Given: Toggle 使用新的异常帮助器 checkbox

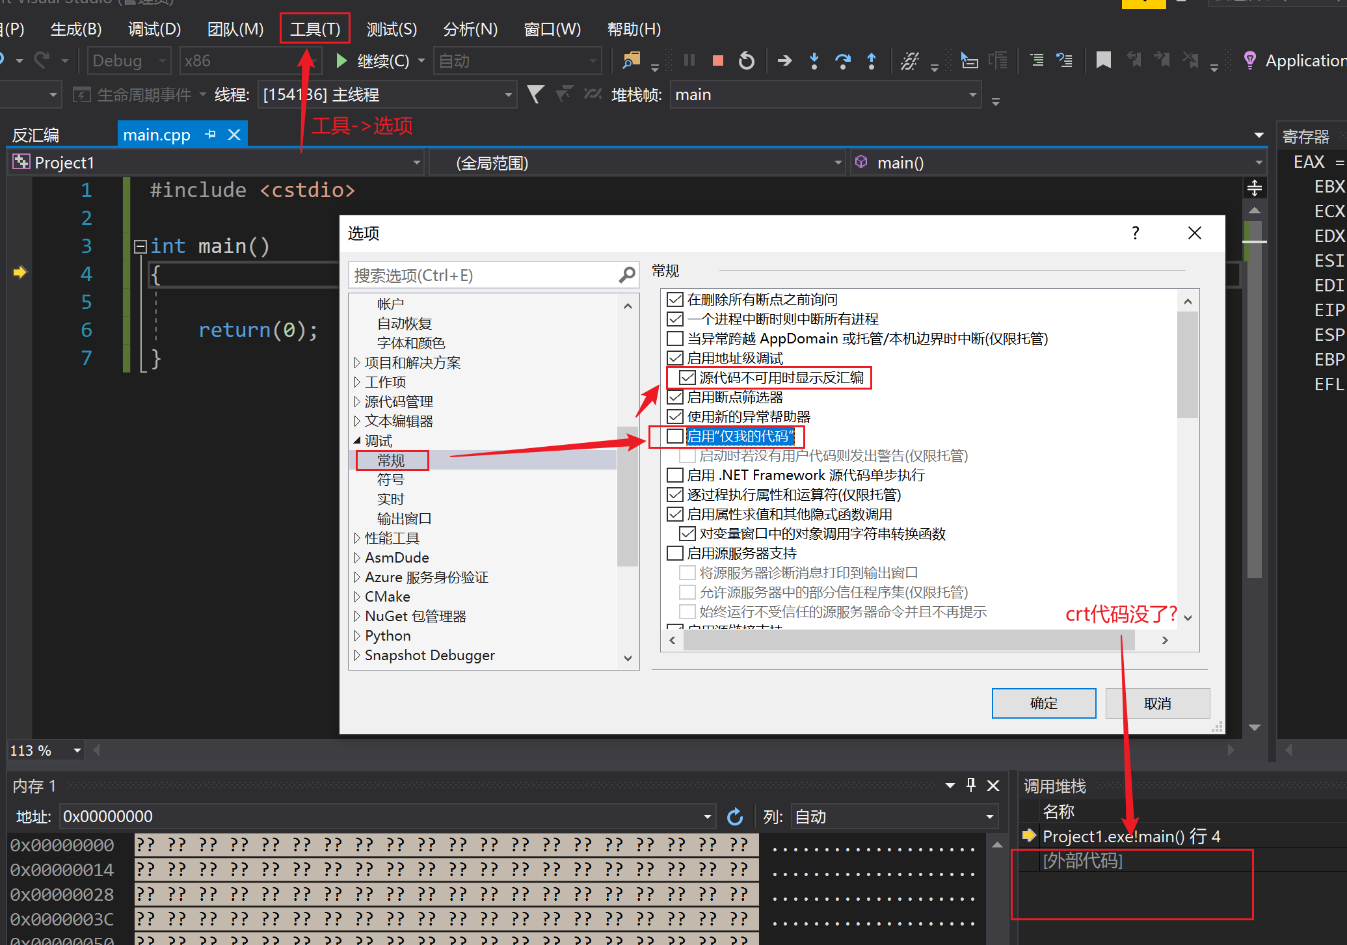Looking at the screenshot, I should tap(675, 417).
